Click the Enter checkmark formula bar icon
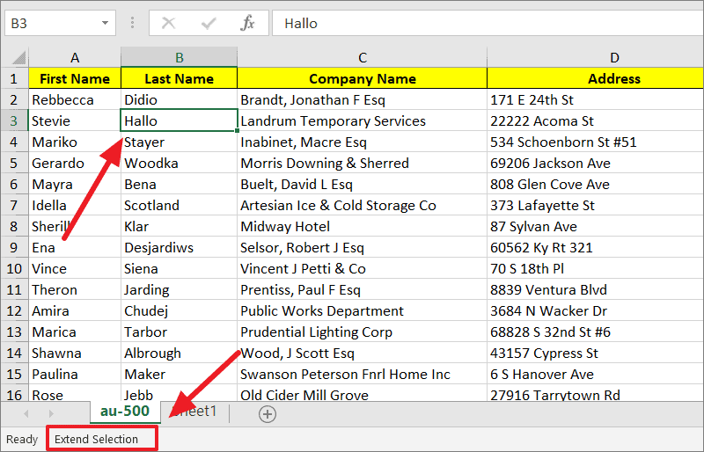704x452 pixels. [x=209, y=23]
